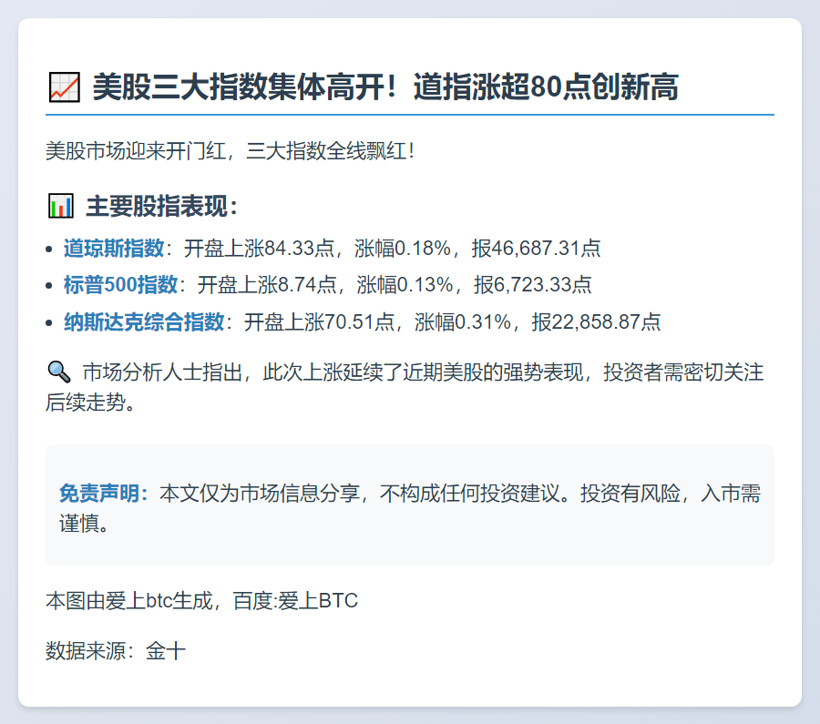Click the rising chart emoji in the headline
The height and width of the screenshot is (724, 820).
63,88
